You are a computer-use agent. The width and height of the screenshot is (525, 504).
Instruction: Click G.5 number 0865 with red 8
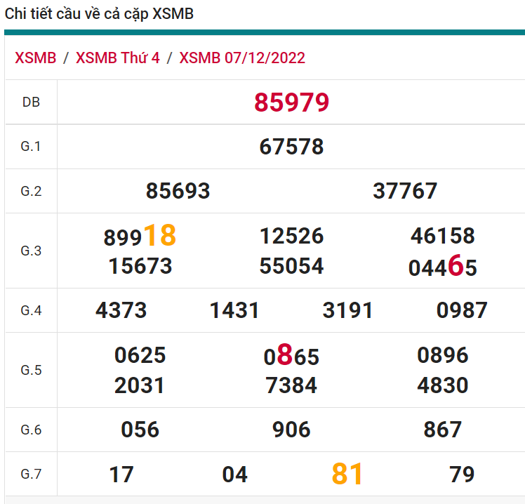(291, 357)
